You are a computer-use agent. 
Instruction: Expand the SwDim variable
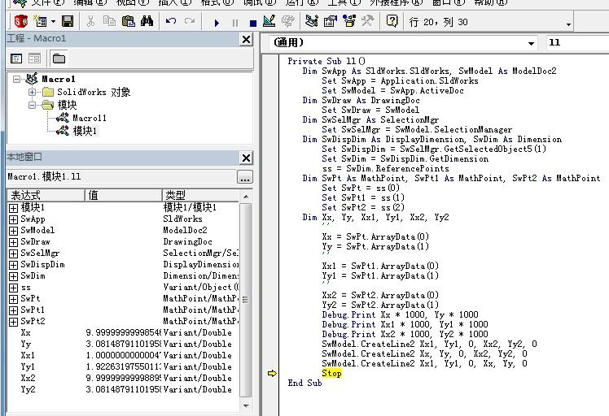pyautogui.click(x=13, y=276)
